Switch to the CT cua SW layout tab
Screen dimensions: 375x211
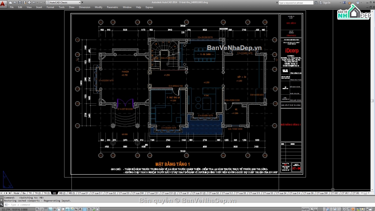(322, 193)
